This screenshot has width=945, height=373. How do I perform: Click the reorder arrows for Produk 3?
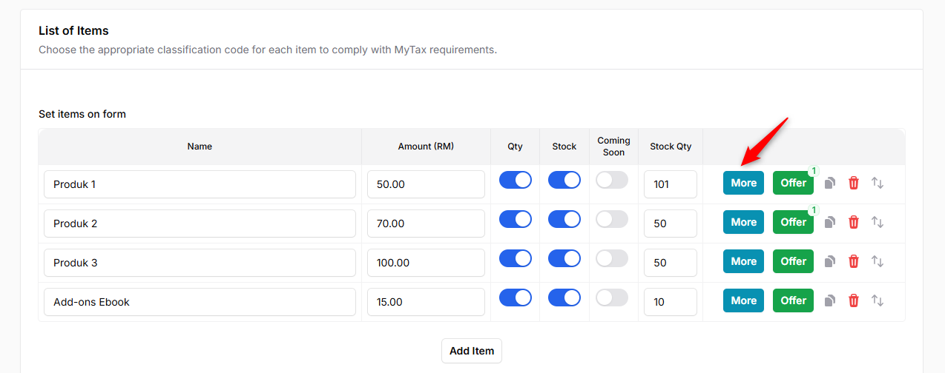tap(877, 261)
